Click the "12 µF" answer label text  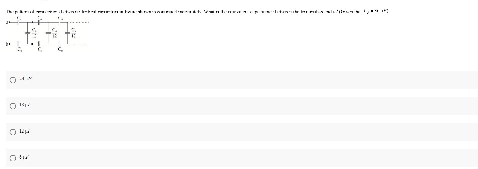(25, 131)
